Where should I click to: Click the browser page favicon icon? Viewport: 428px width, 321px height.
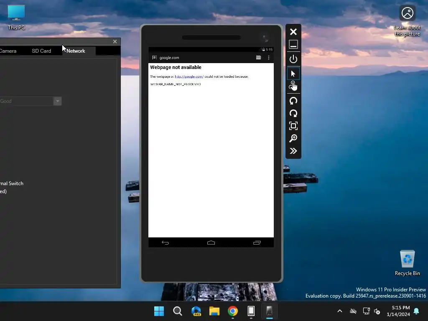point(155,58)
